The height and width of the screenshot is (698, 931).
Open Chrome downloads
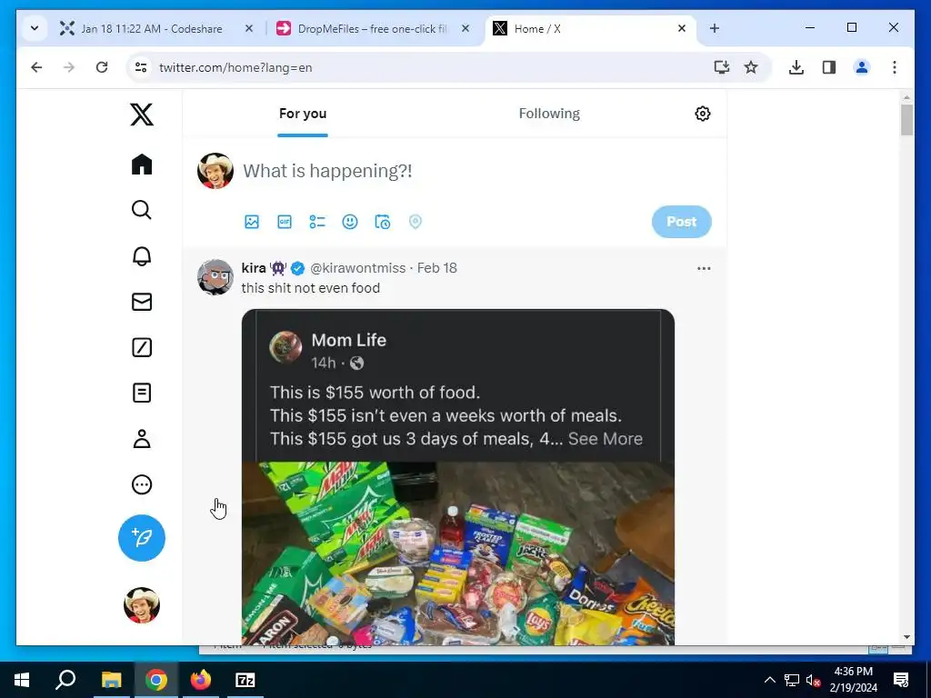click(796, 67)
